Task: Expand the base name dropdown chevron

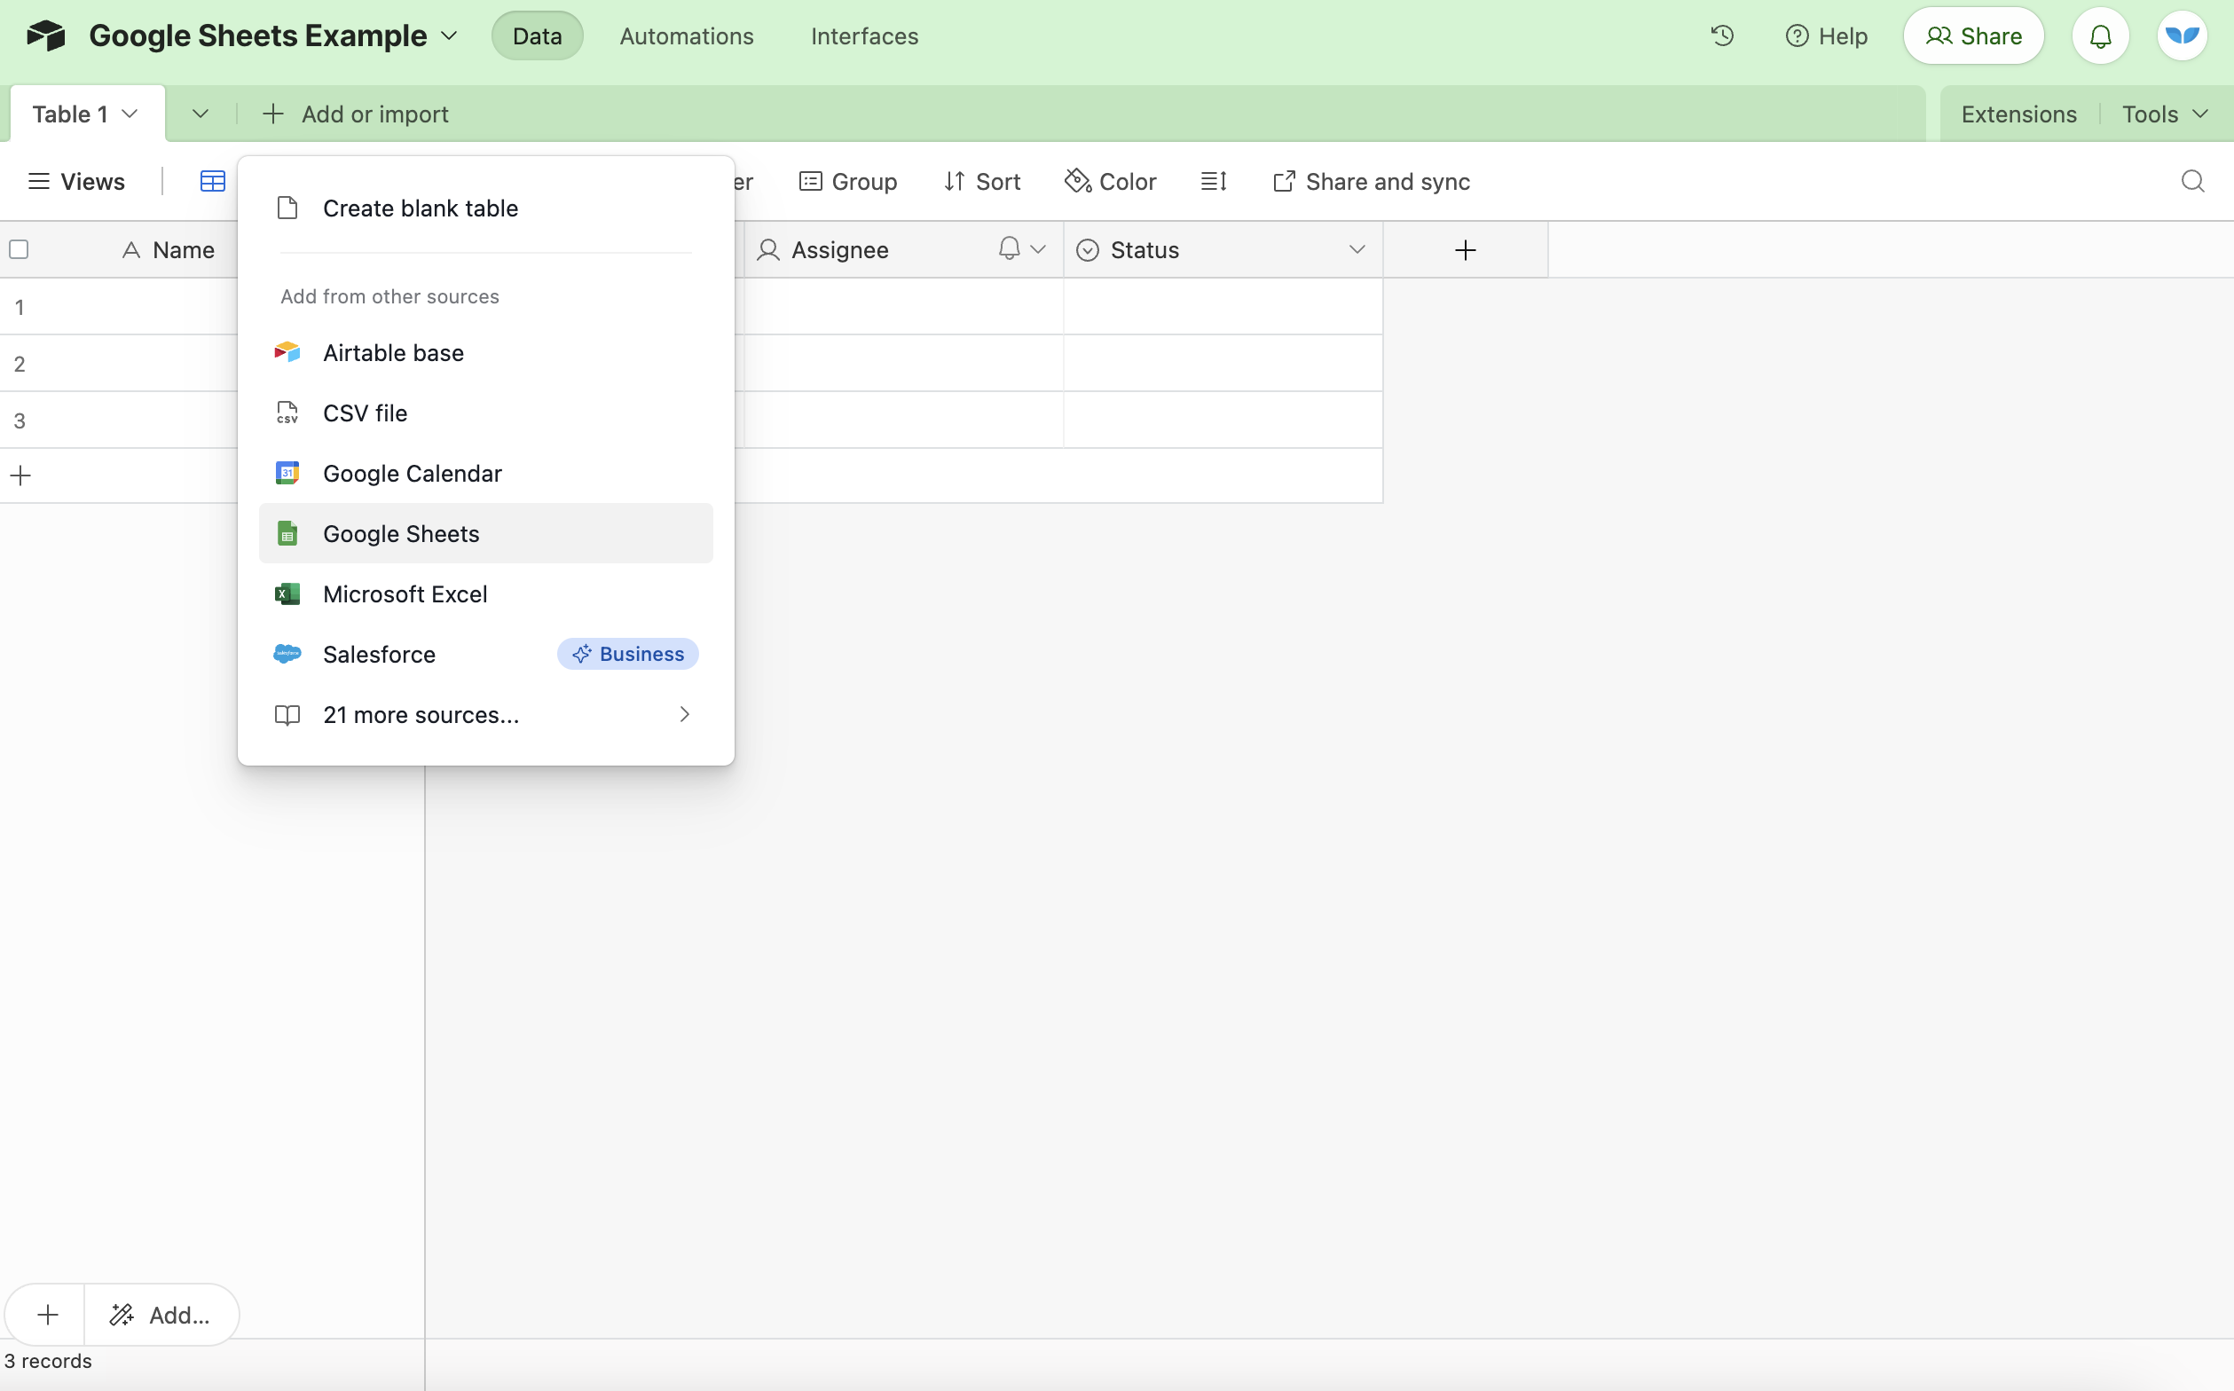Action: coord(449,35)
